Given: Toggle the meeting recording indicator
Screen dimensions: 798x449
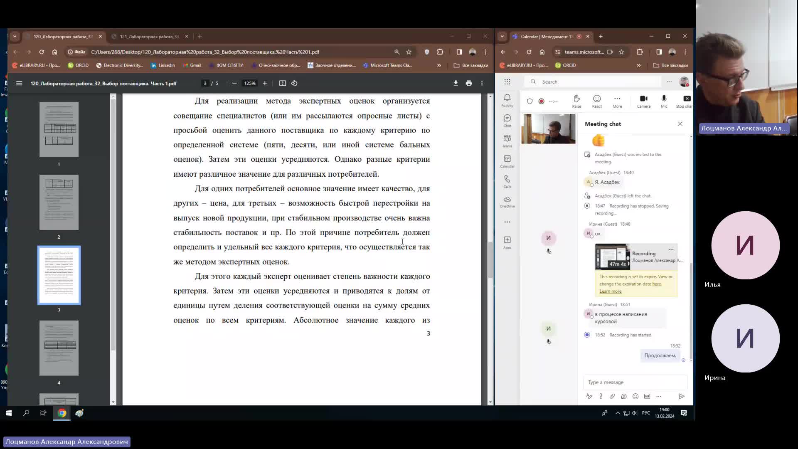Looking at the screenshot, I should pos(541,101).
